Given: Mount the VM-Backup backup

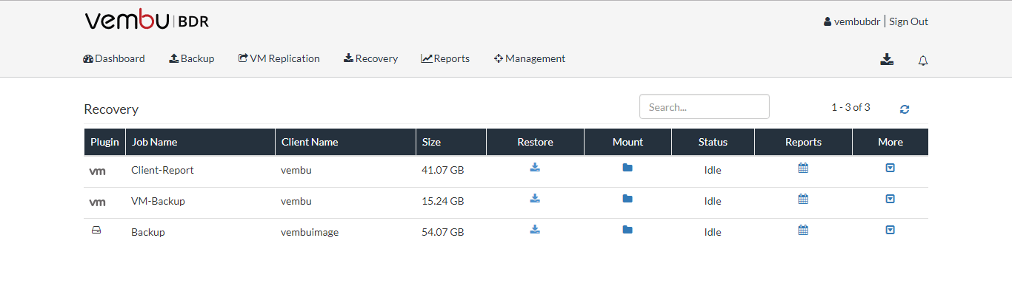Looking at the screenshot, I should pyautogui.click(x=627, y=199).
